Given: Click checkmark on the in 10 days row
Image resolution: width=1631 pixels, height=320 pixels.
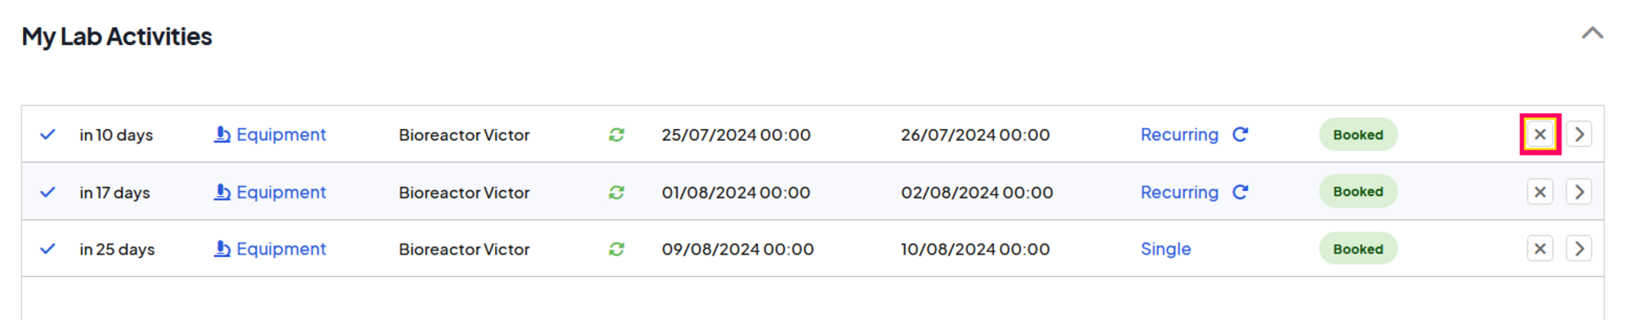Looking at the screenshot, I should coord(48,134).
